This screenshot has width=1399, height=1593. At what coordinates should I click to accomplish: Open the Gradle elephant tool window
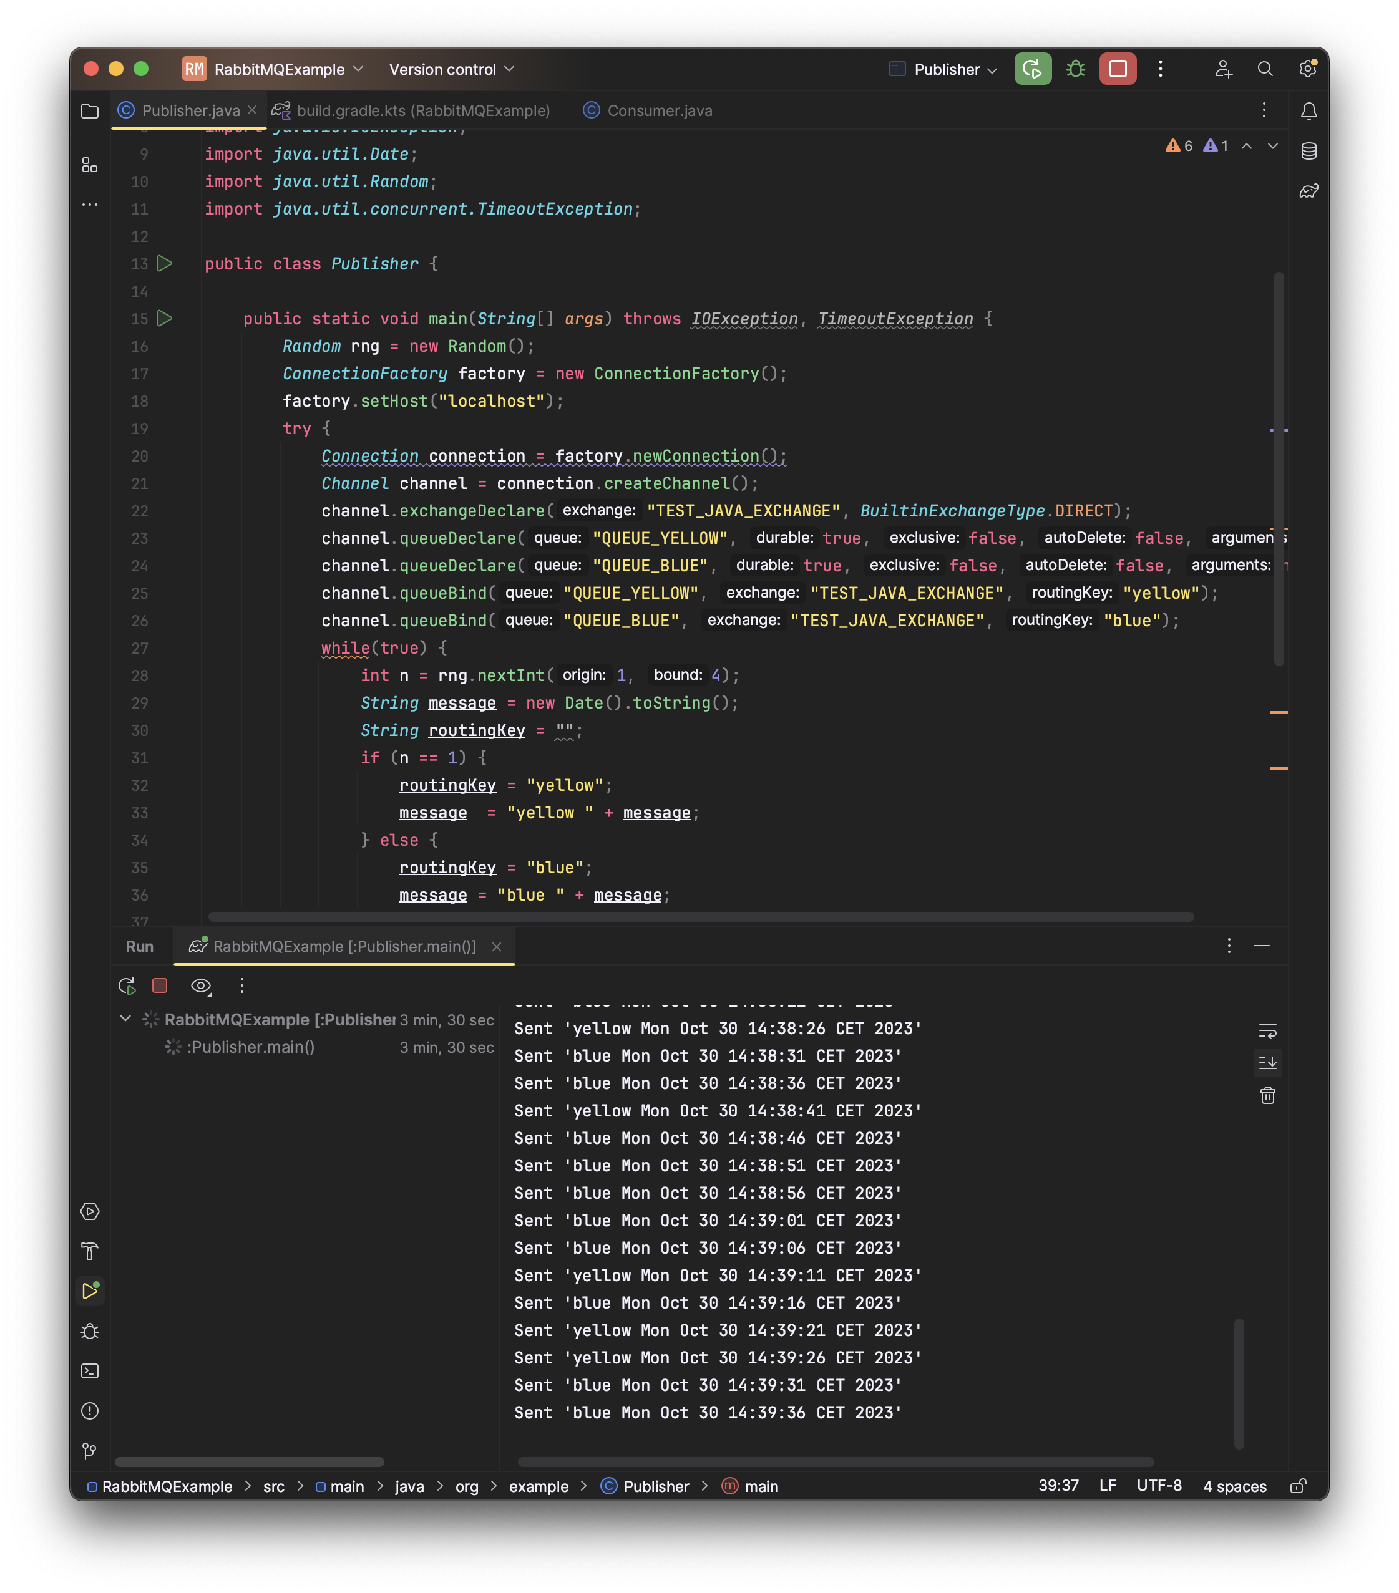coord(1309,191)
